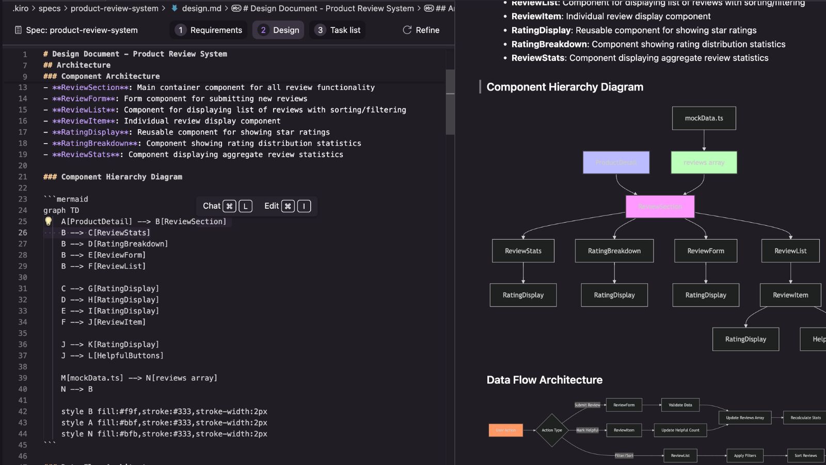The image size is (826, 465).
Task: Open the .kiro breadcrumb folder
Action: [x=21, y=8]
